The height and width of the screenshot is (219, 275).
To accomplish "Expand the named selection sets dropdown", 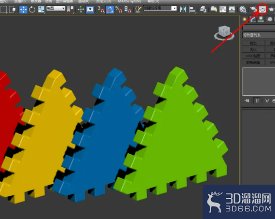I will (x=174, y=8).
